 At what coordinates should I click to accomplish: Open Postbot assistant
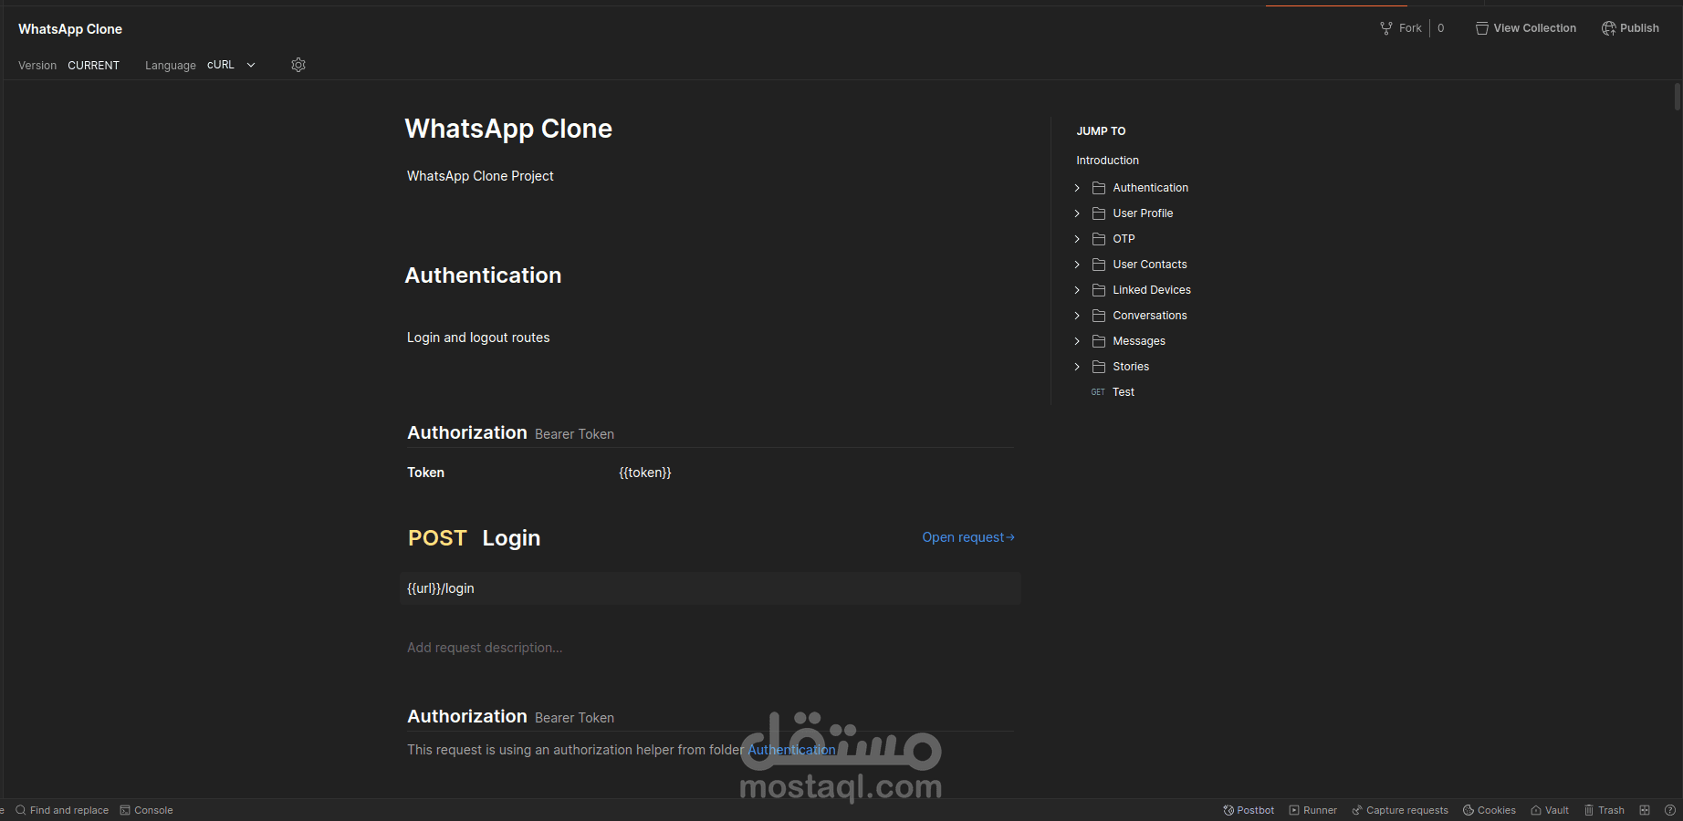coord(1249,810)
